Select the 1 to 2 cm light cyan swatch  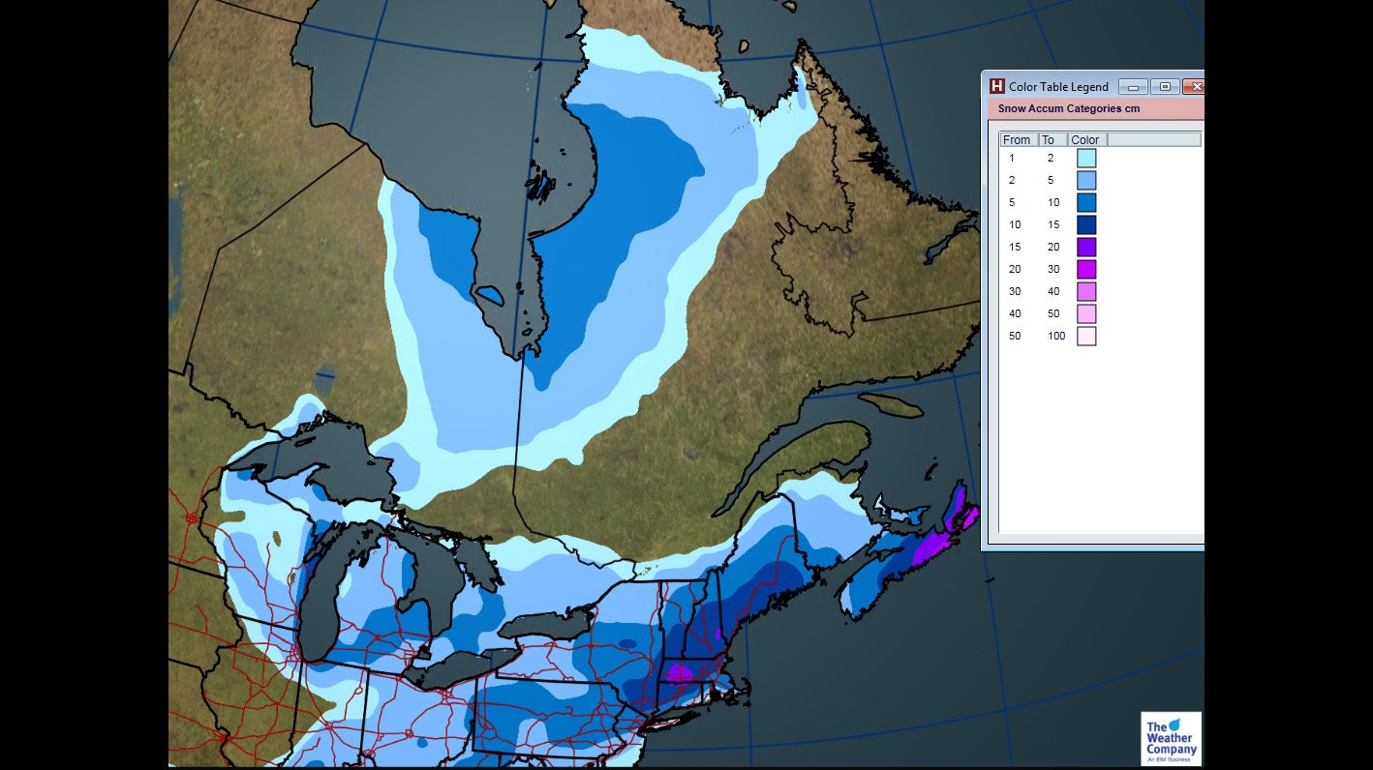click(1085, 158)
